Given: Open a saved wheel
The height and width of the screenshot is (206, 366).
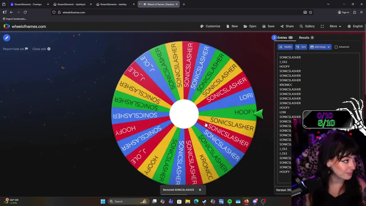Looking at the screenshot, I should click(250, 26).
